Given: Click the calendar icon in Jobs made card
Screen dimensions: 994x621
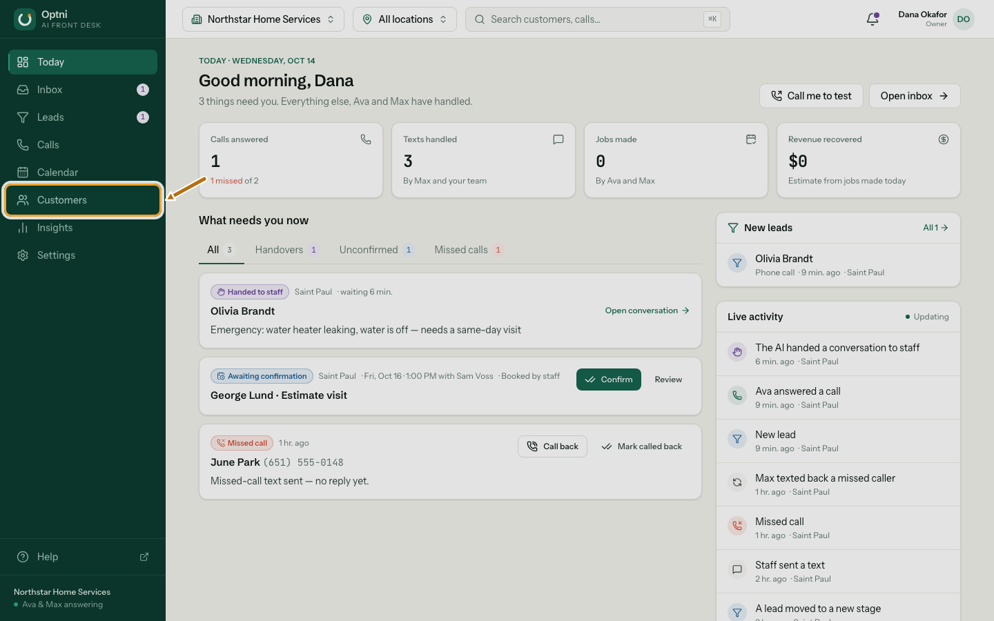Looking at the screenshot, I should click(751, 139).
